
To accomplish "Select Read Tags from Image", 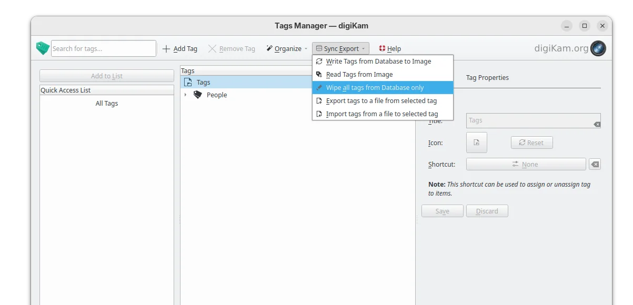I will 359,75.
